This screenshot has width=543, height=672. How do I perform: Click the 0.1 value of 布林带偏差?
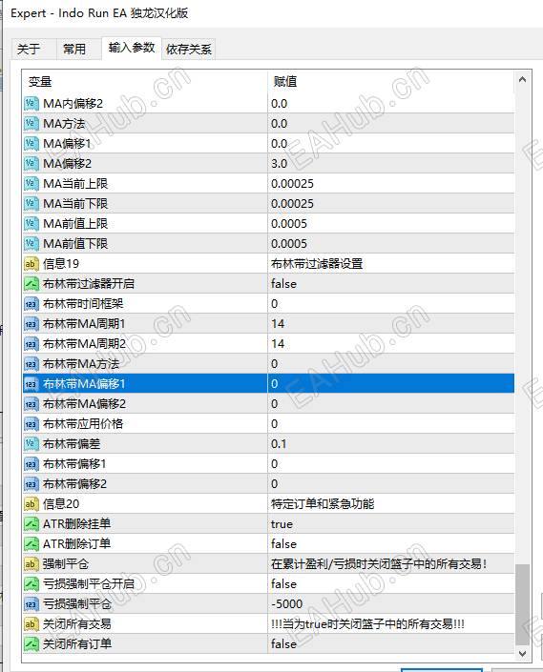279,443
